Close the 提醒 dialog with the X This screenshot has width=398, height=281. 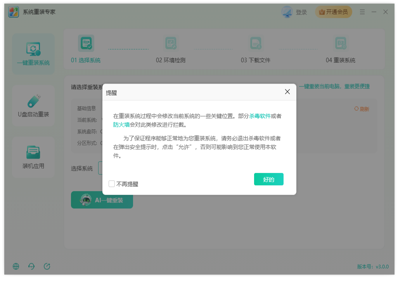287,92
